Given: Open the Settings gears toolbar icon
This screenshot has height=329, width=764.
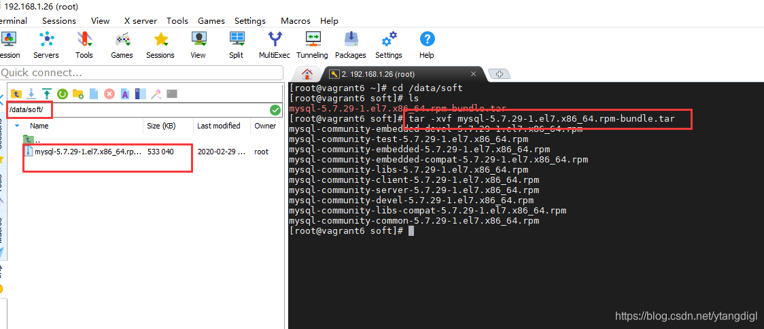Looking at the screenshot, I should pos(389,44).
